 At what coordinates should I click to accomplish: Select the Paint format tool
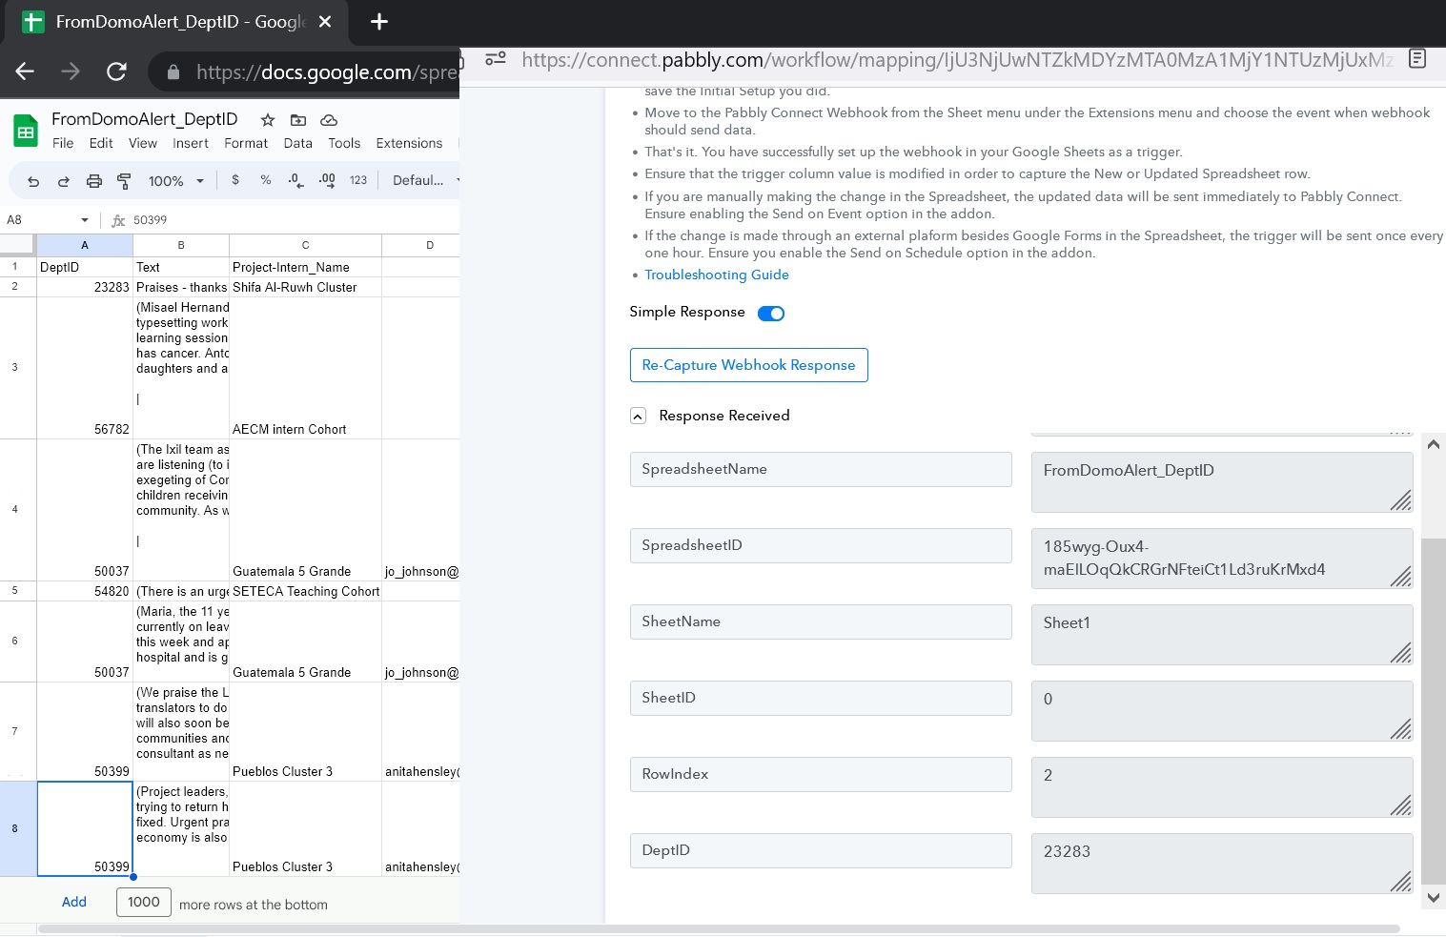click(124, 181)
